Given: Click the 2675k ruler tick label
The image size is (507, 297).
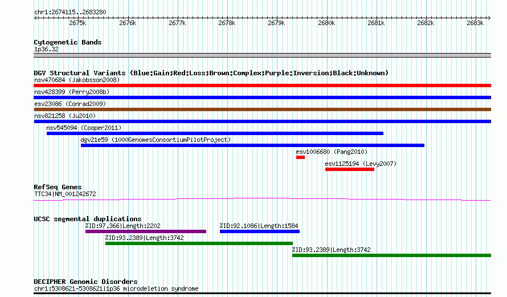Looking at the screenshot, I should click(x=77, y=23).
